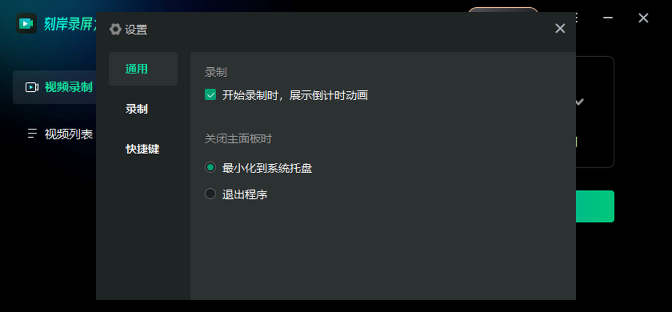Click the 开始录制时，展示倒计时动画 label text
This screenshot has width=672, height=312.
295,95
